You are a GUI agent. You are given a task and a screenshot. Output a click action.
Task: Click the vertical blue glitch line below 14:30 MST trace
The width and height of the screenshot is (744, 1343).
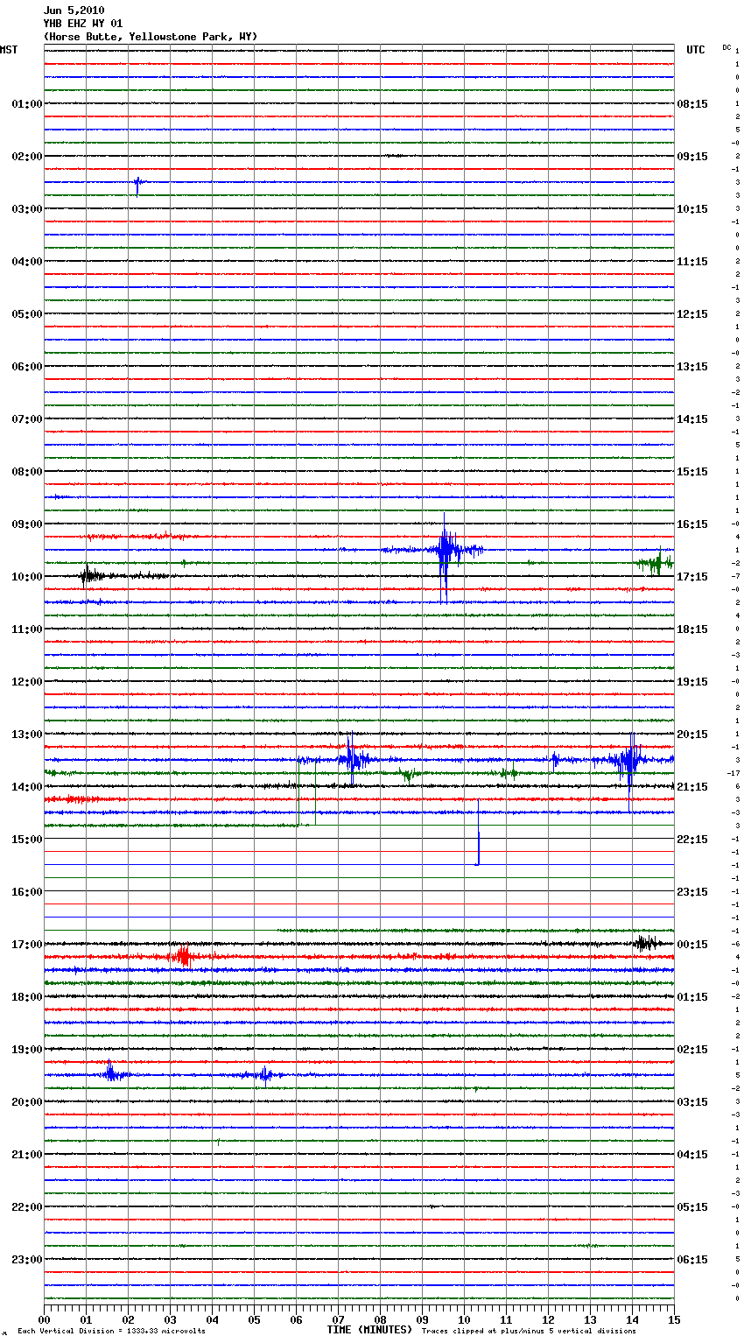pos(478,832)
